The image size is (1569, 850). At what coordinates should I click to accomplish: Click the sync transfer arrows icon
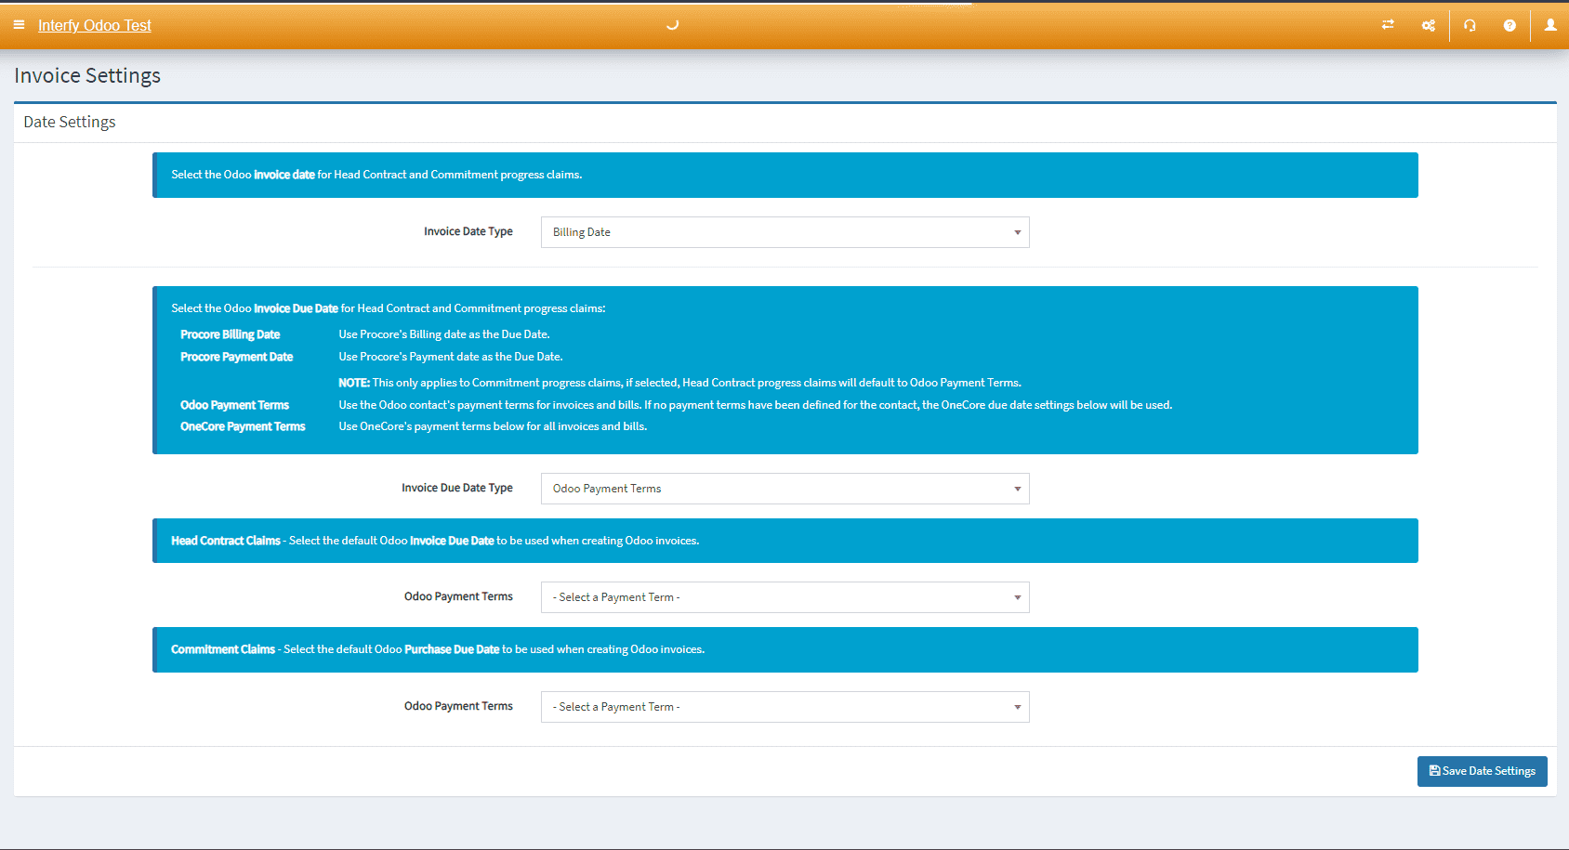(x=1388, y=25)
